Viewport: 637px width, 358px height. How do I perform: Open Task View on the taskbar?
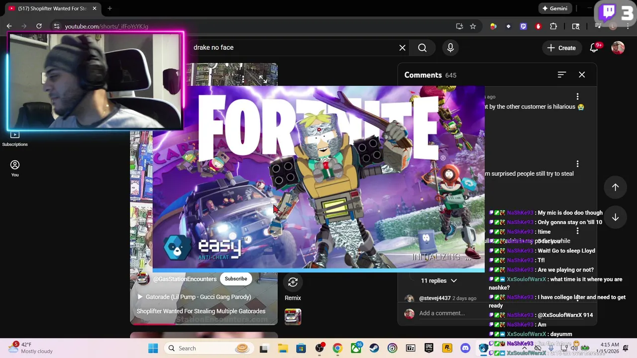tap(263, 348)
